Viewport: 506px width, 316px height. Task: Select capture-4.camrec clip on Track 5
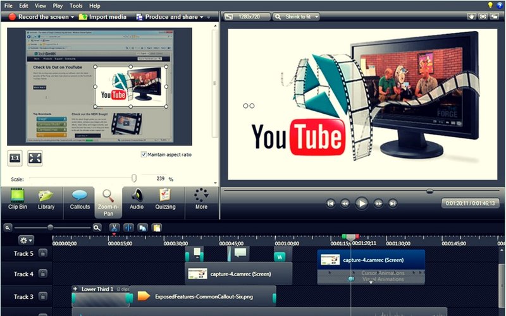[371, 260]
